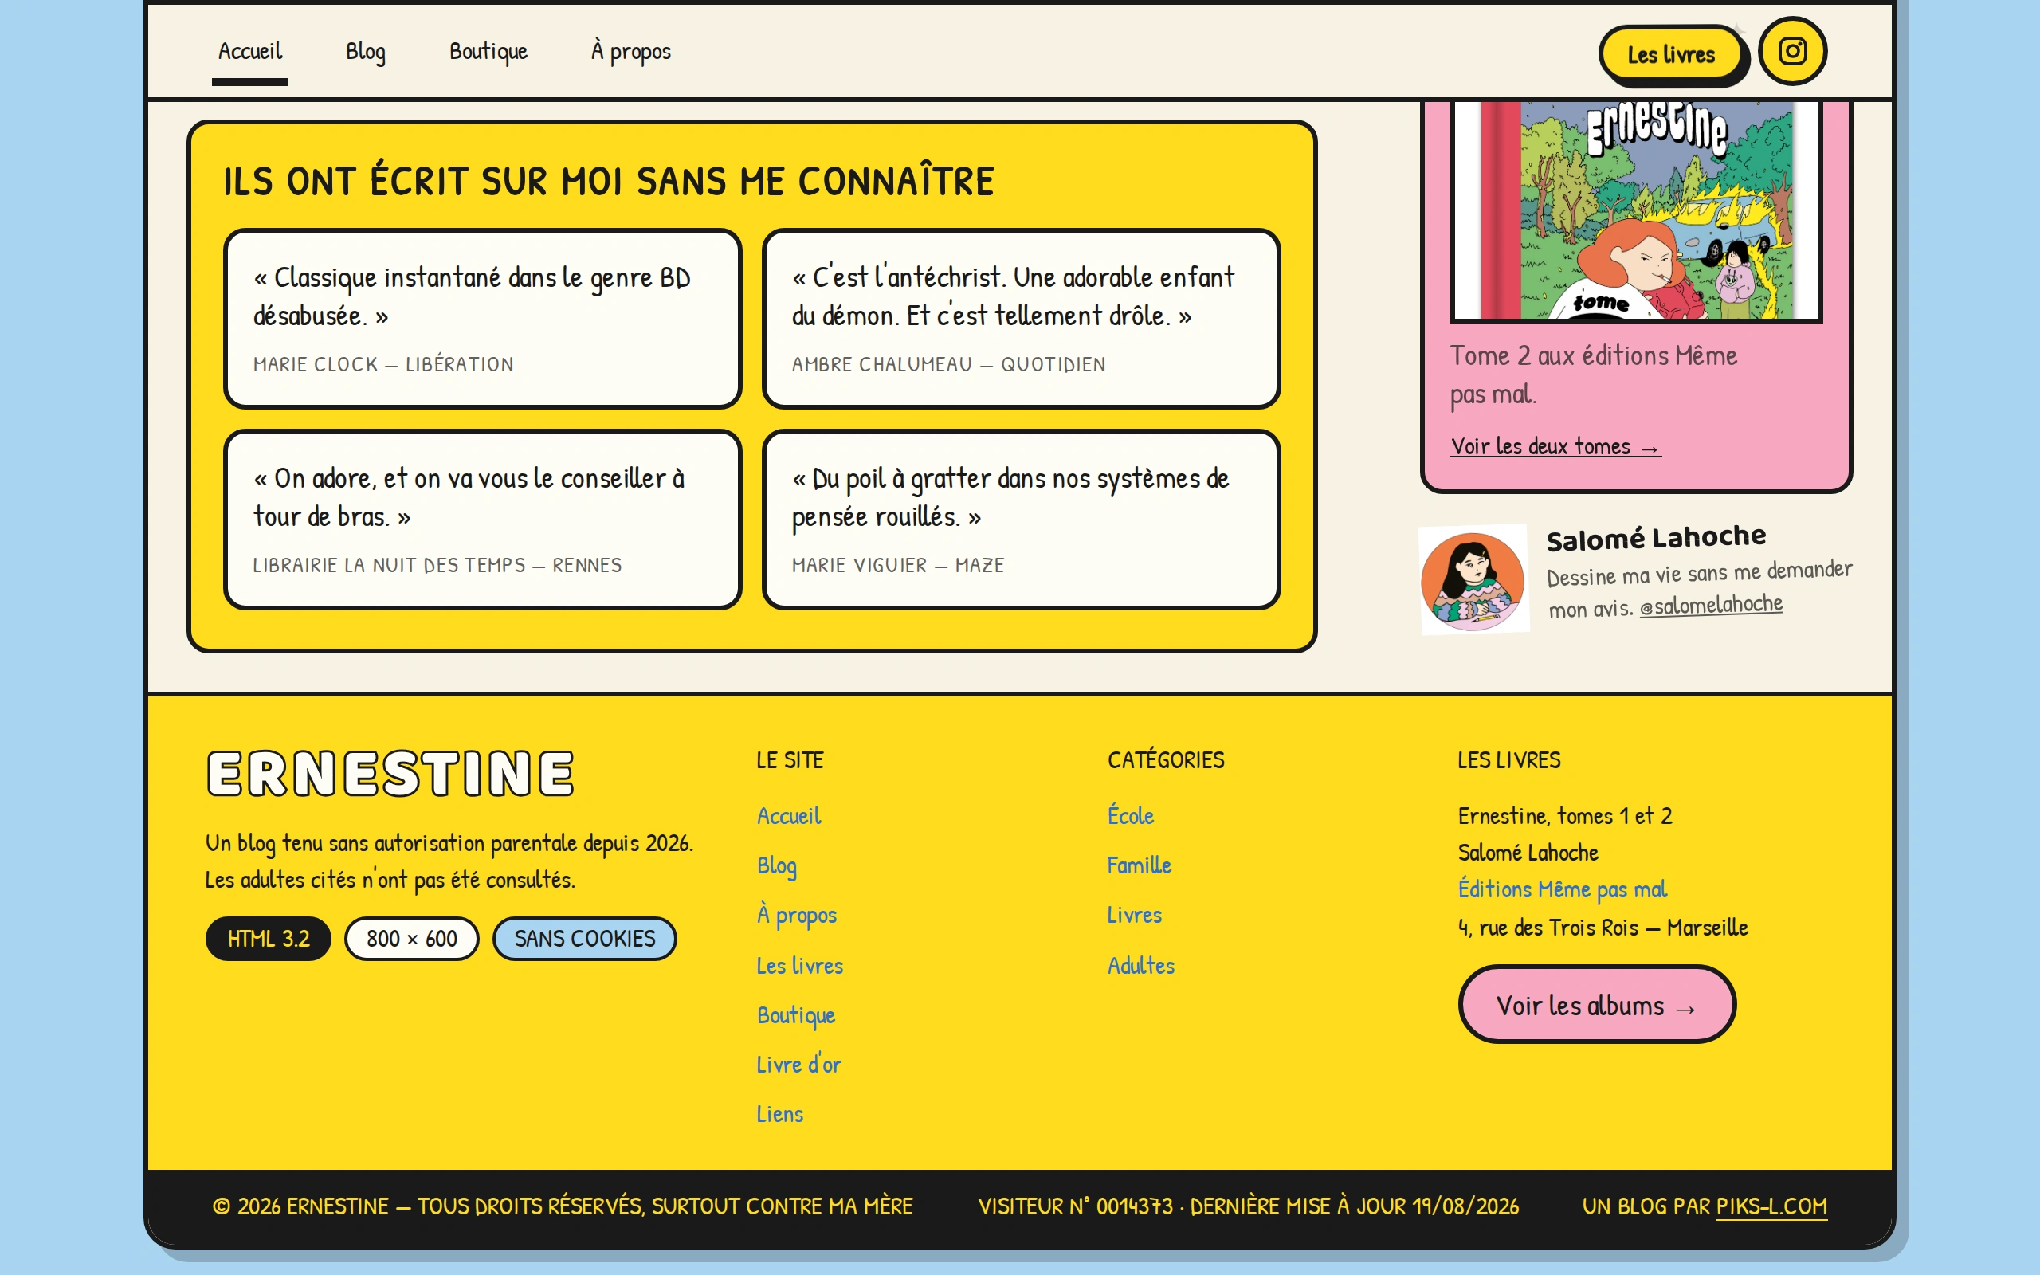Click '4, rue des Trois Rois — Marseille'
This screenshot has width=2040, height=1275.
[1603, 928]
